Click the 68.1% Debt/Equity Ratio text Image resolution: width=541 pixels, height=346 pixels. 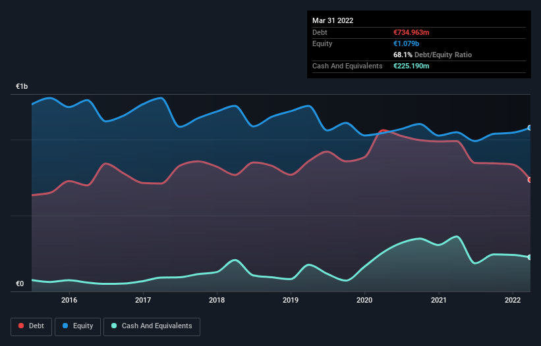(433, 55)
